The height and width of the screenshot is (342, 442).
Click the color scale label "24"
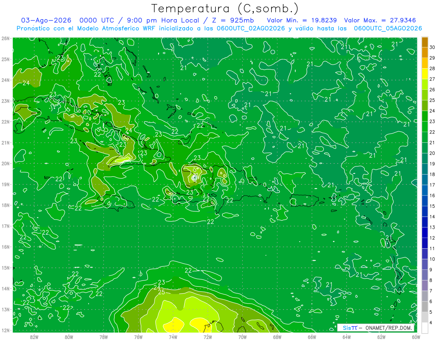[432, 111]
